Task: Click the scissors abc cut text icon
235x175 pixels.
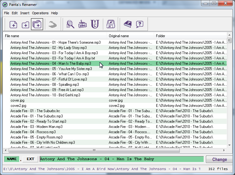Action: coord(82,24)
